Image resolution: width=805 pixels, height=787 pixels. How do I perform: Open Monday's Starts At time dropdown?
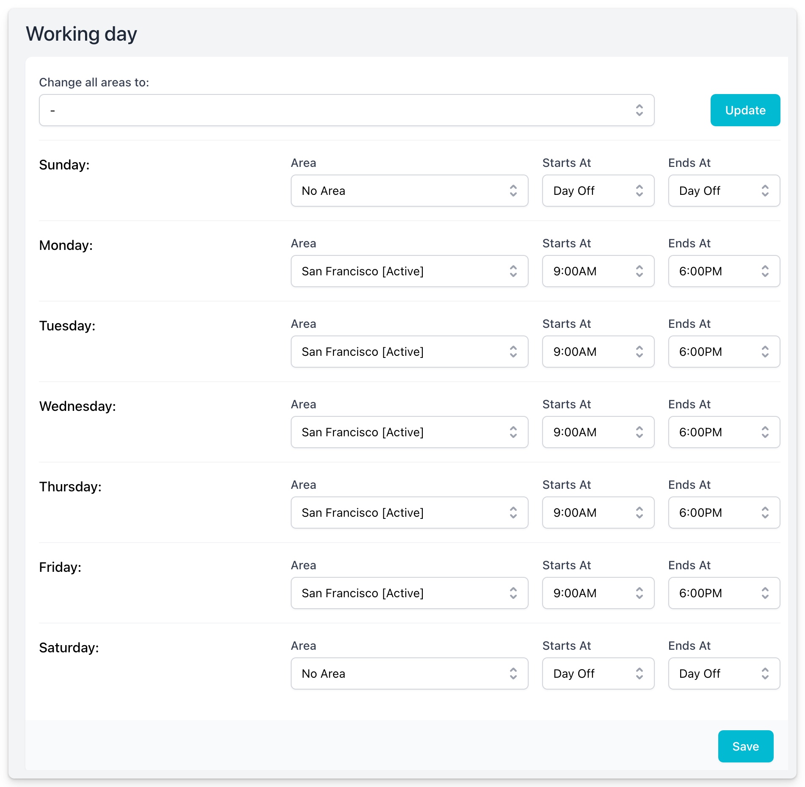[598, 271]
